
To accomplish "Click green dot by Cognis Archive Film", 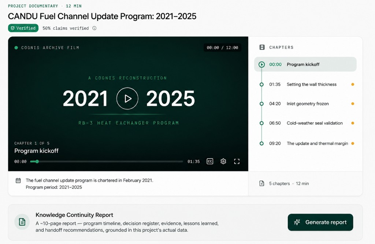I will (16, 48).
